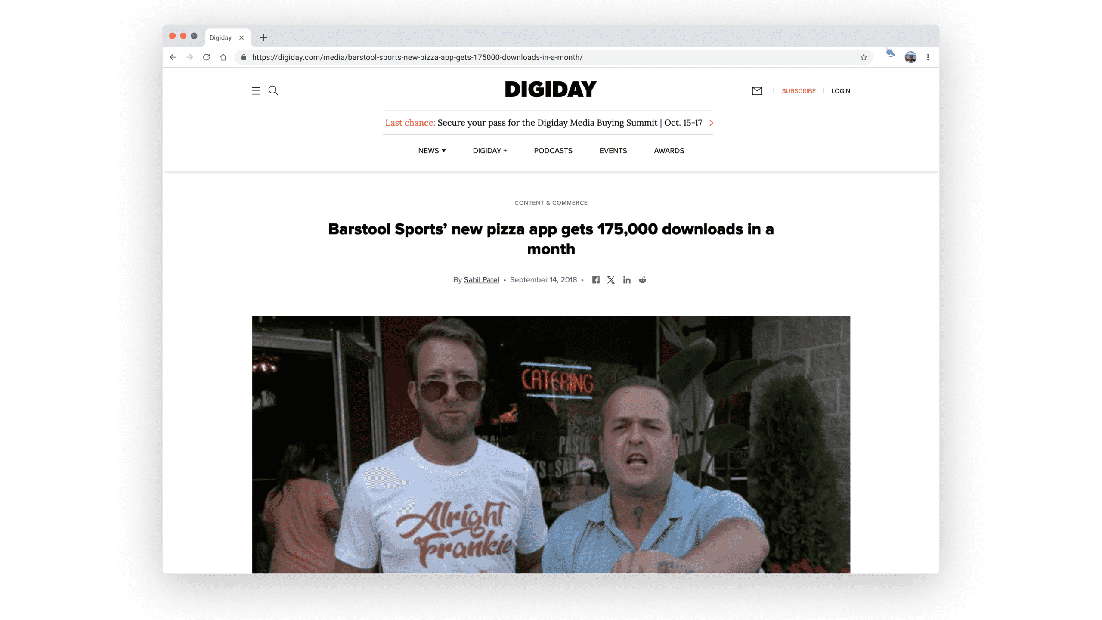Go to browser home page
This screenshot has width=1102, height=620.
pos(223,57)
